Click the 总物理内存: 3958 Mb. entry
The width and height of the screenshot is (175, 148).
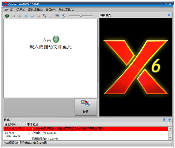[x=44, y=133]
